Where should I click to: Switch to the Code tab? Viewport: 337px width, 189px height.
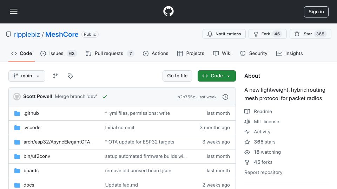point(21,53)
